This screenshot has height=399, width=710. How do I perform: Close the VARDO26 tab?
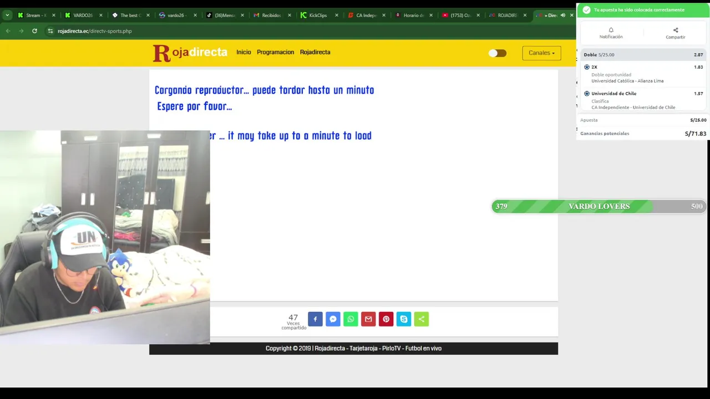[x=101, y=16]
